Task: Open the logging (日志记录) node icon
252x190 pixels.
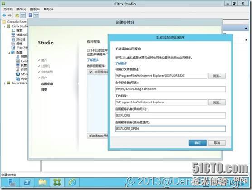Action: (x=13, y=48)
